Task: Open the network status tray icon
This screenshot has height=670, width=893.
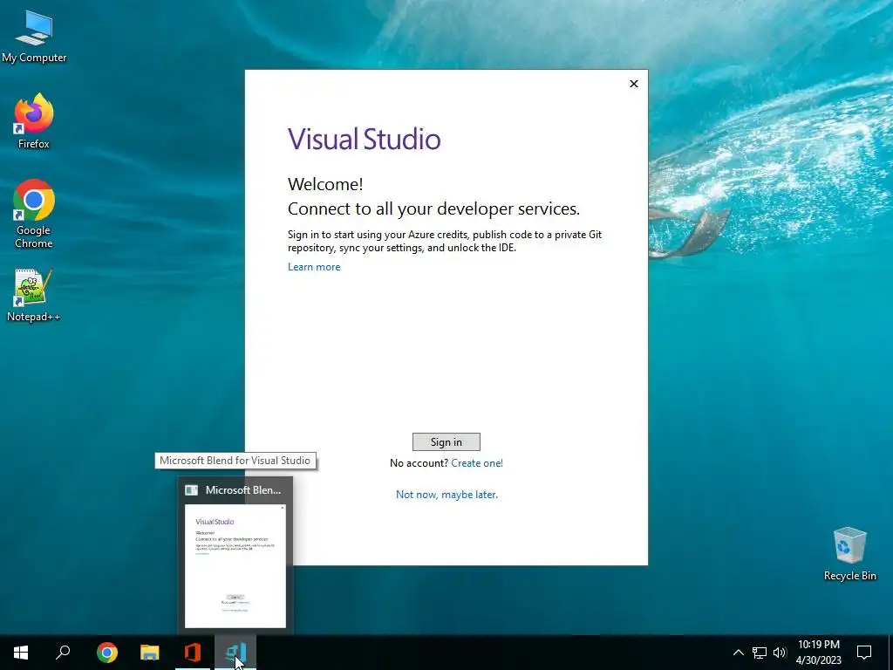Action: coord(760,653)
